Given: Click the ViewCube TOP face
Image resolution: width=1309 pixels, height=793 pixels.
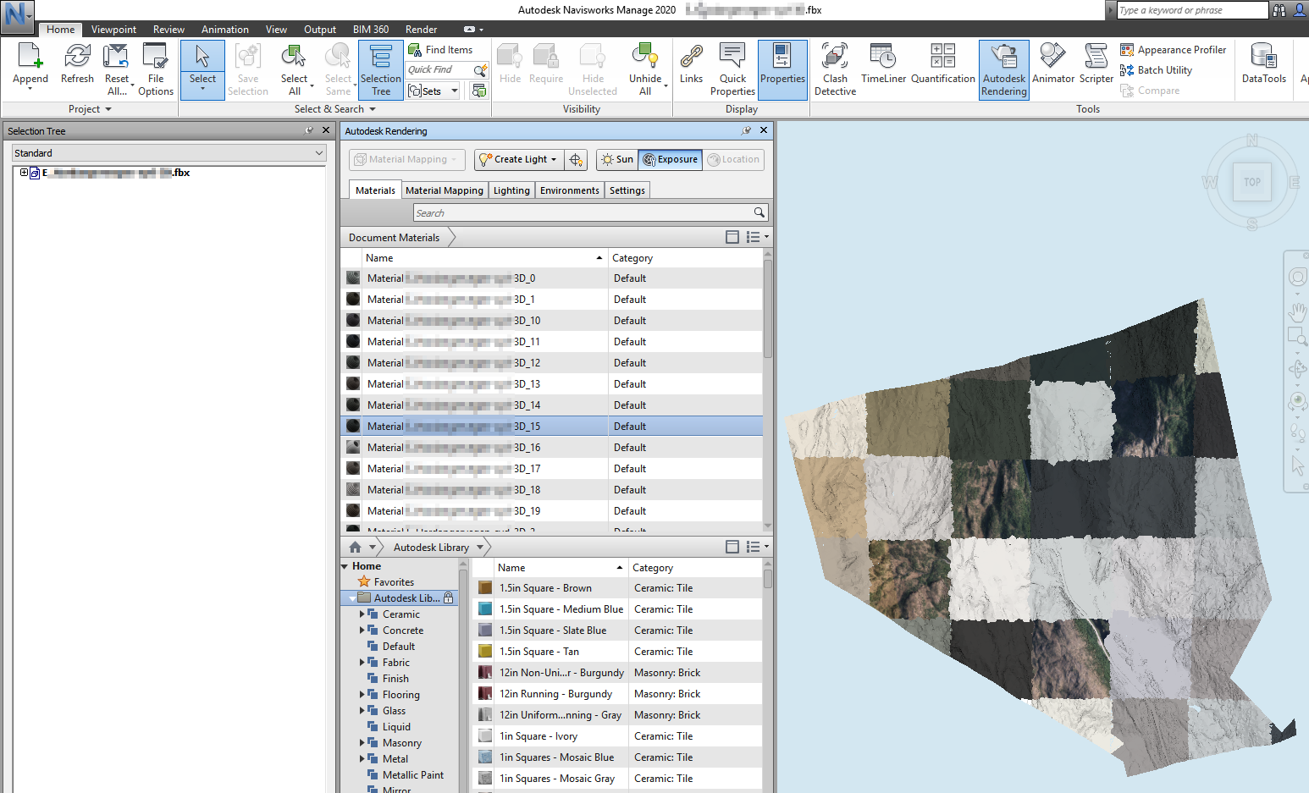Looking at the screenshot, I should click(x=1252, y=182).
